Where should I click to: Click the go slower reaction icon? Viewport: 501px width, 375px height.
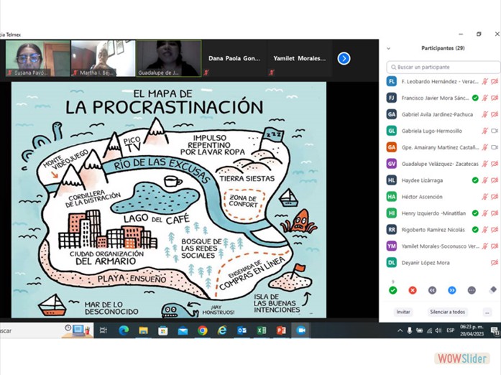pyautogui.click(x=432, y=290)
